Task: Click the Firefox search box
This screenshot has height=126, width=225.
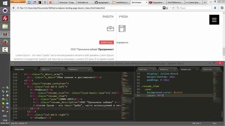Action: coord(194,8)
